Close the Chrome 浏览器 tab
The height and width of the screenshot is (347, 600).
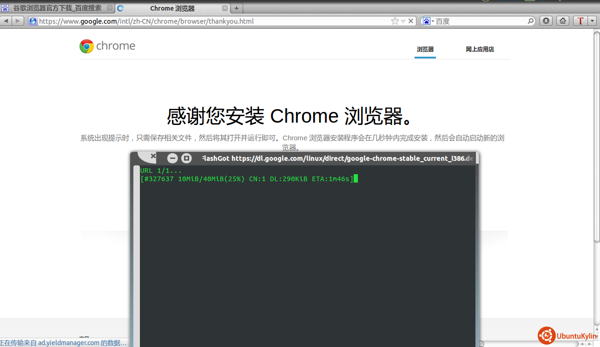click(x=225, y=8)
